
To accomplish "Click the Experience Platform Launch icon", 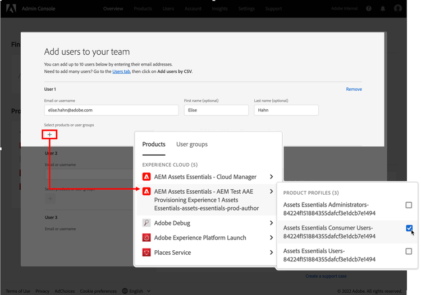I will pos(147,237).
